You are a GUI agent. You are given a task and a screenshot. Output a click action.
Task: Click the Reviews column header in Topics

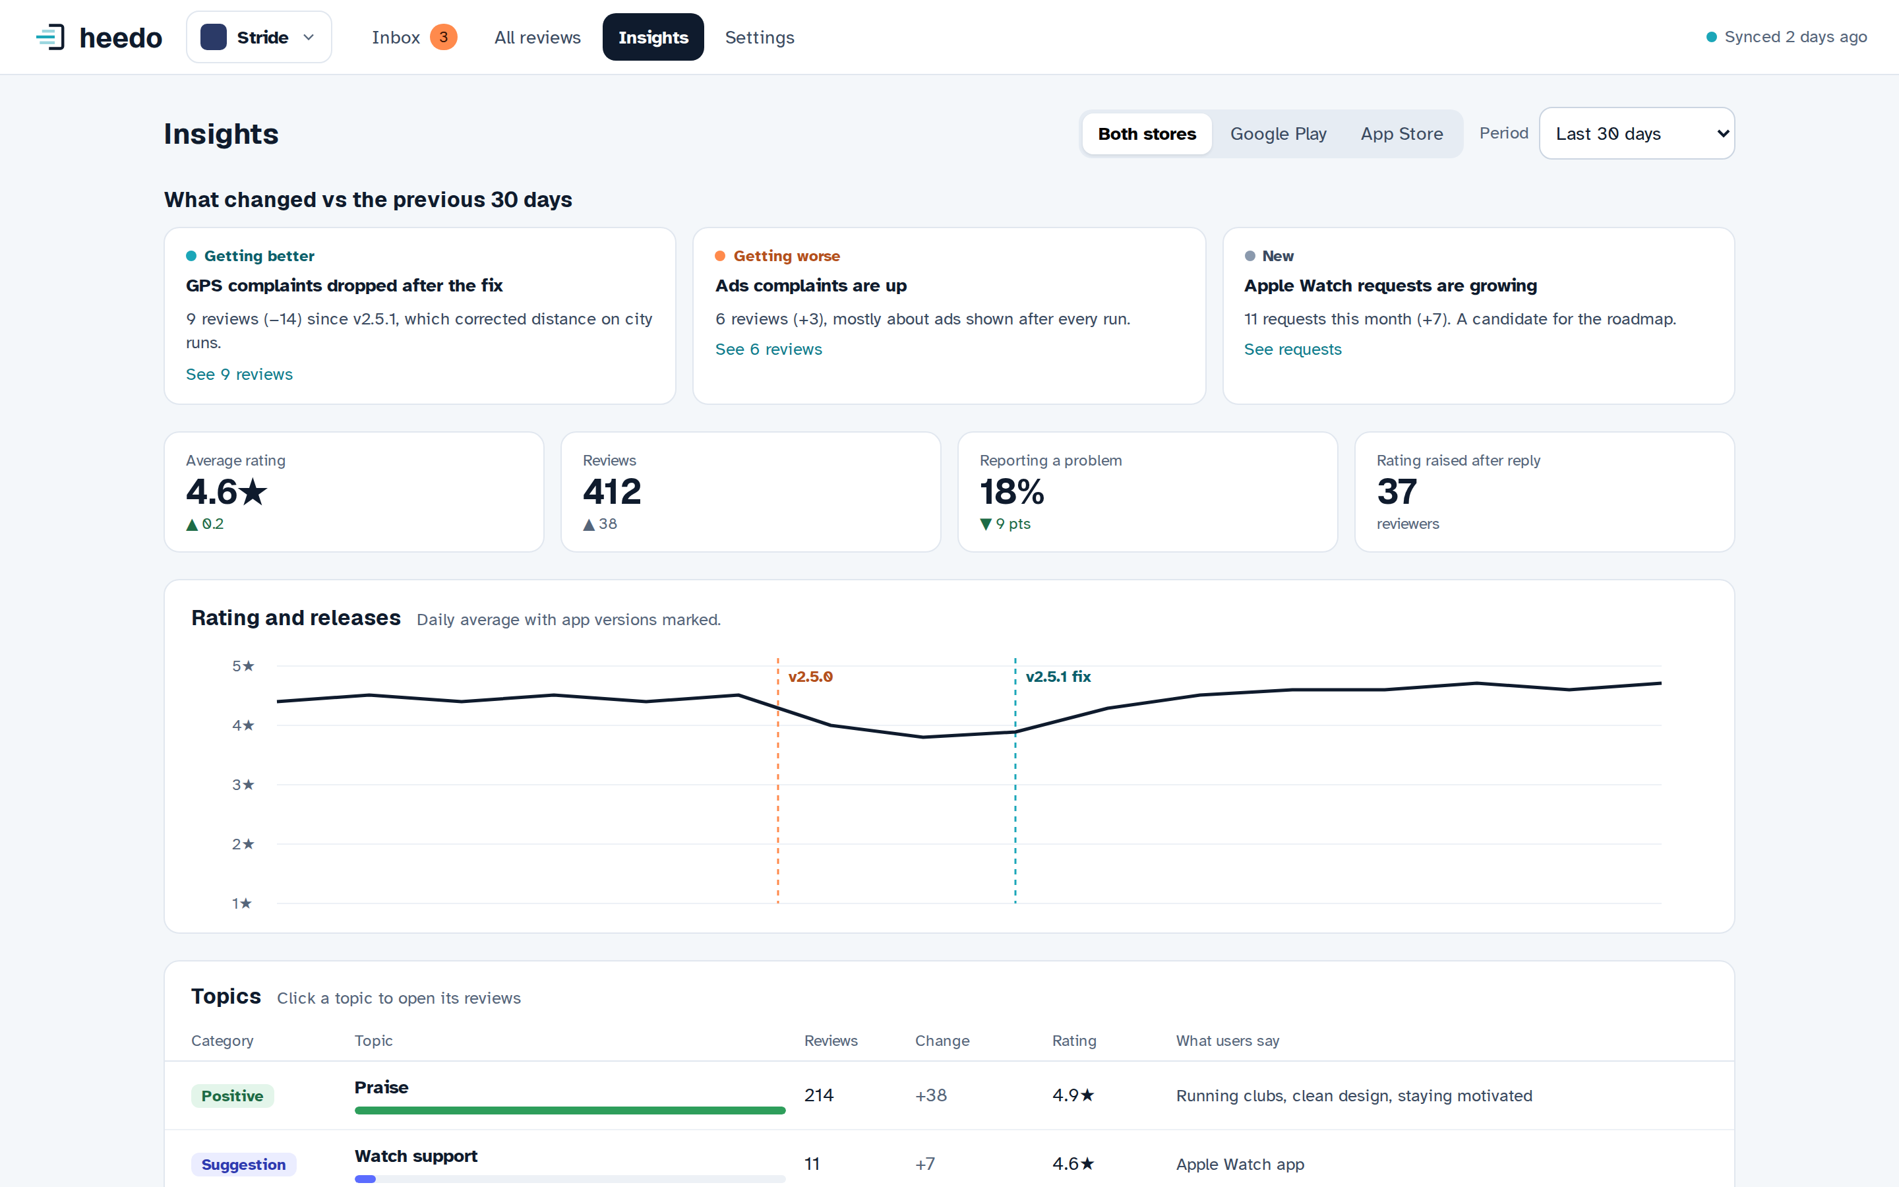click(x=831, y=1041)
